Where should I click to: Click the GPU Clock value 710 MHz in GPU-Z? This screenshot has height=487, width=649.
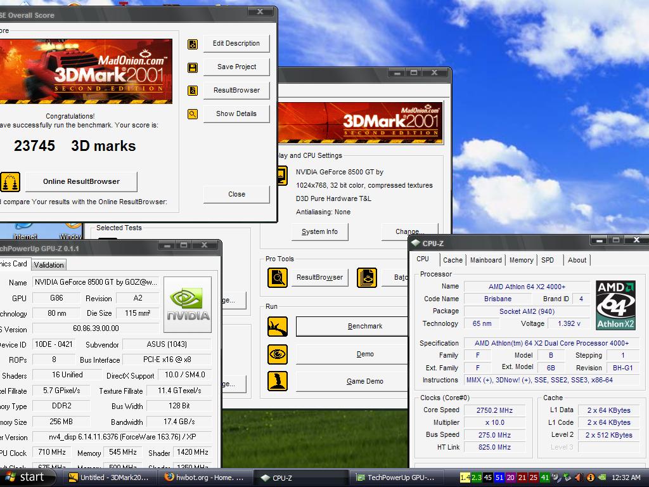[x=52, y=452]
